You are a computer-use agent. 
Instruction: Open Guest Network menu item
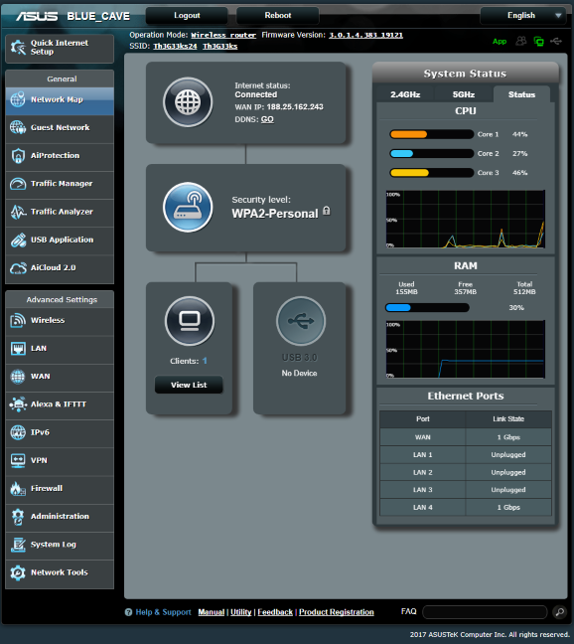(x=60, y=127)
